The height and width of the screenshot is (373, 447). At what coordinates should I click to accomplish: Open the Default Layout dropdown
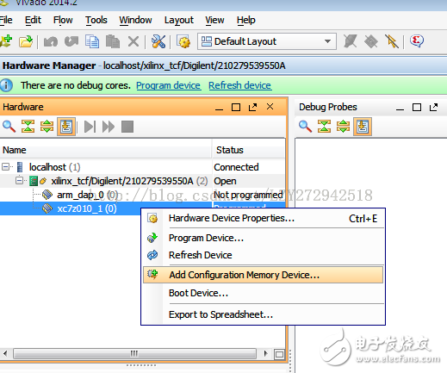point(267,41)
